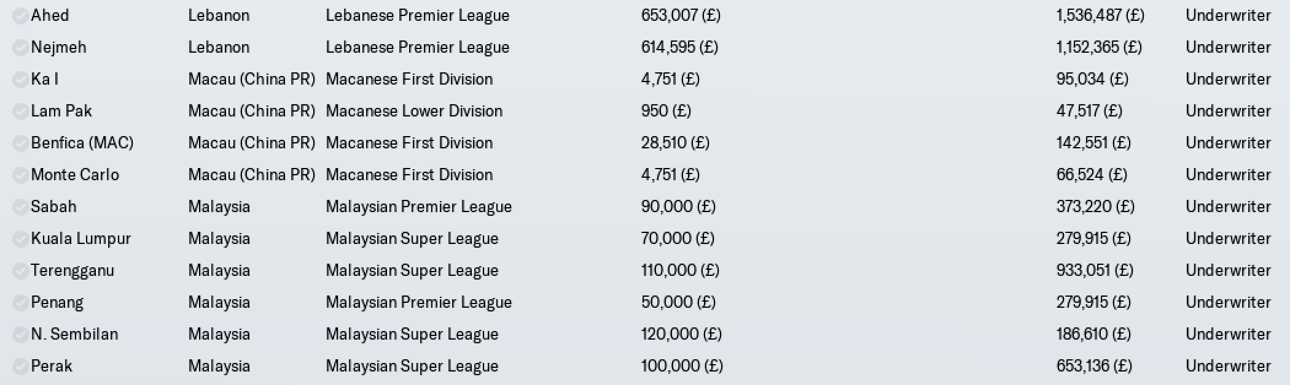Click Malaysia nation in the Penang row
1290x385 pixels.
(x=219, y=303)
